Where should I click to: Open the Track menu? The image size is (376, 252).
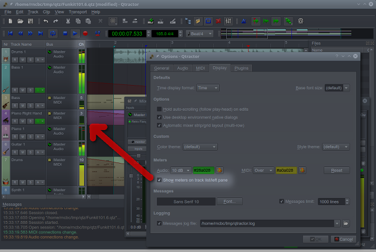tap(33, 12)
